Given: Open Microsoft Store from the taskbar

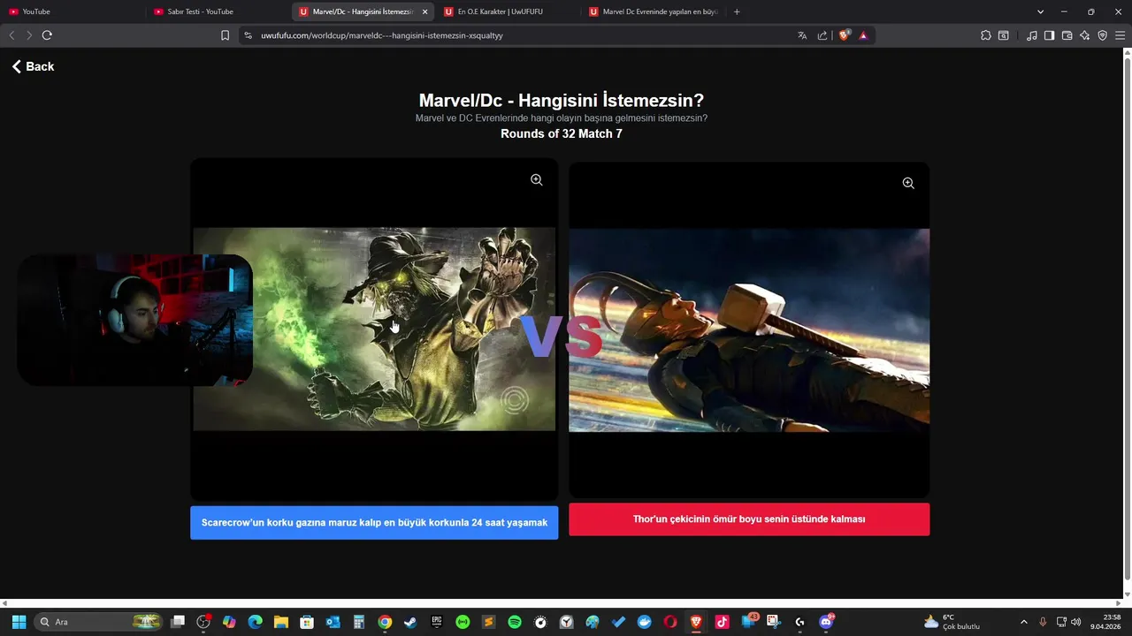Looking at the screenshot, I should [307, 622].
